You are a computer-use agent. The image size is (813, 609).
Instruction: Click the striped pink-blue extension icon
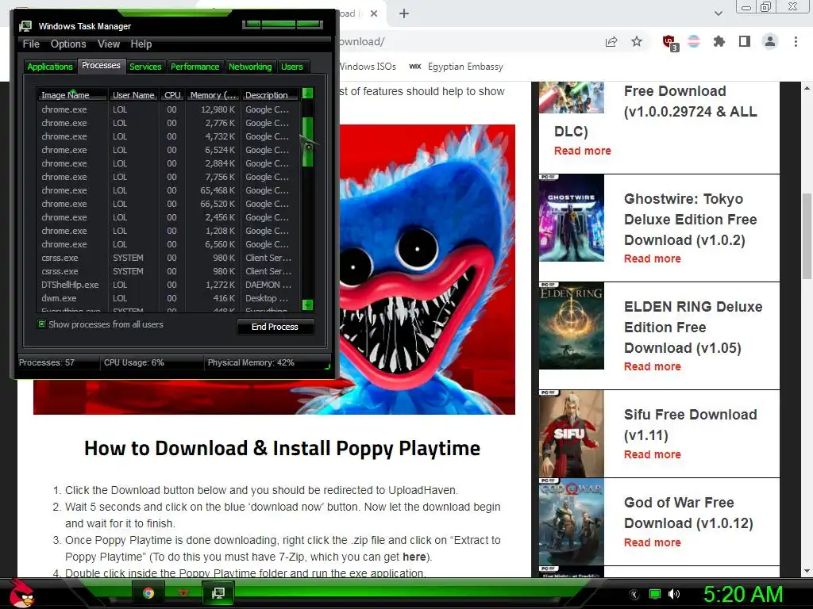[x=694, y=41]
